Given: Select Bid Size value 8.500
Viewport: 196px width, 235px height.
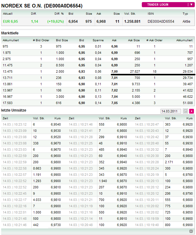Looking at the screenshot, I should 60,65.
